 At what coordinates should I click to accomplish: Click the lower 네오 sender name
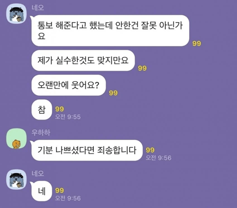tap(38, 173)
